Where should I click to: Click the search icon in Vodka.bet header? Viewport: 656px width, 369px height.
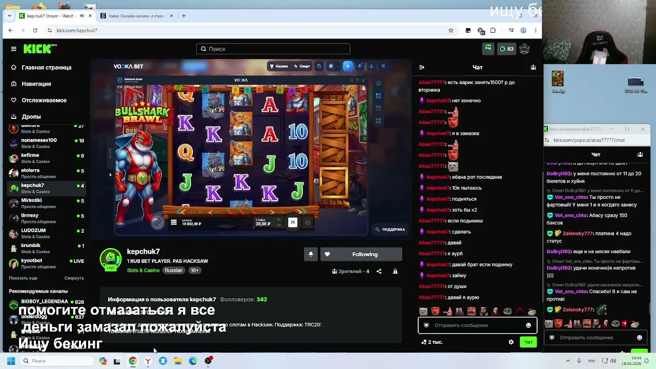pyautogui.click(x=319, y=66)
